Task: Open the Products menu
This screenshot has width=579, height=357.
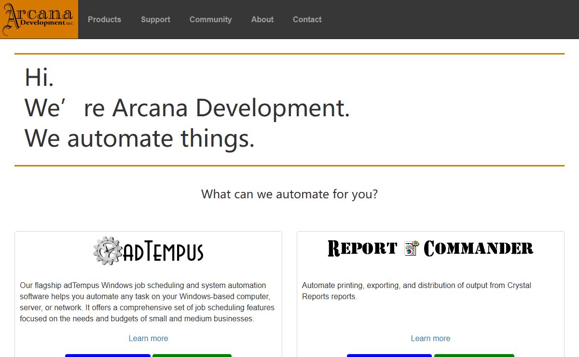Action: point(104,19)
